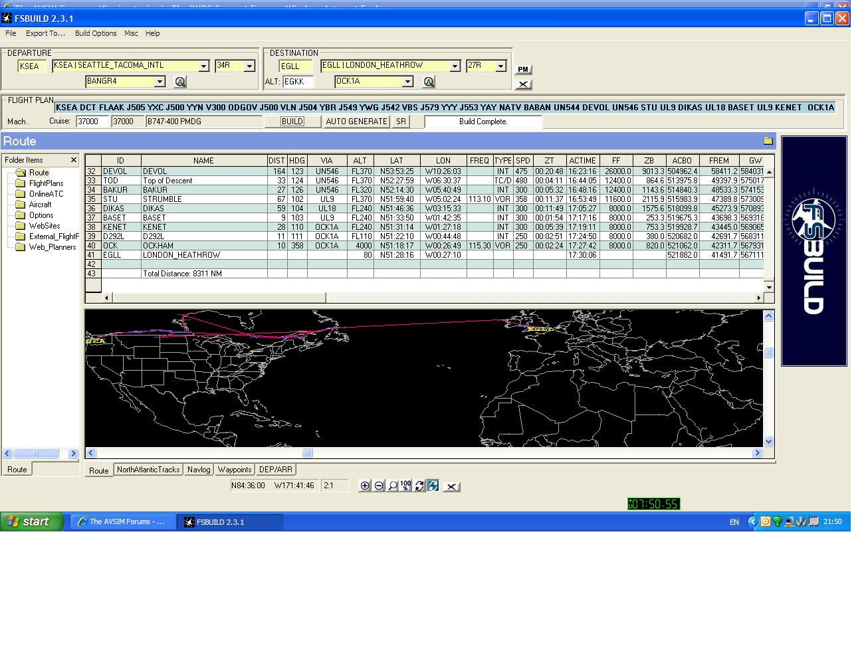
Task: Open the FlightPlans folder
Action: [40, 183]
